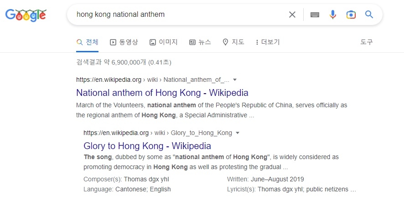
Task: Clear the search query with X icon
Action: 292,15
